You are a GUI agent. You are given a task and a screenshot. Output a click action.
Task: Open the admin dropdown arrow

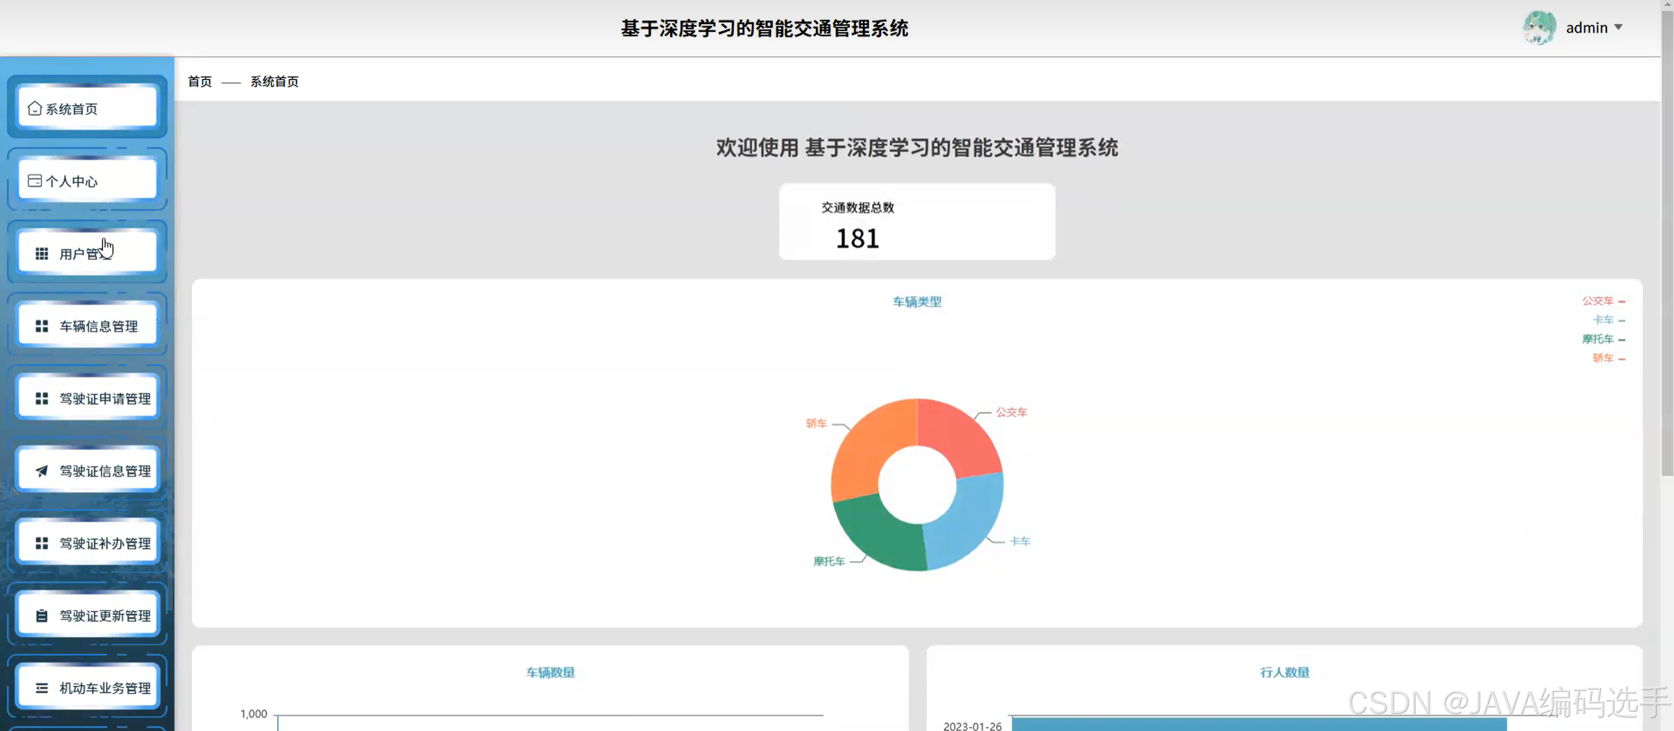(x=1618, y=27)
